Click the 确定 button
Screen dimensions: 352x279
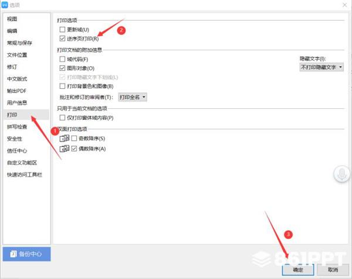298,270
